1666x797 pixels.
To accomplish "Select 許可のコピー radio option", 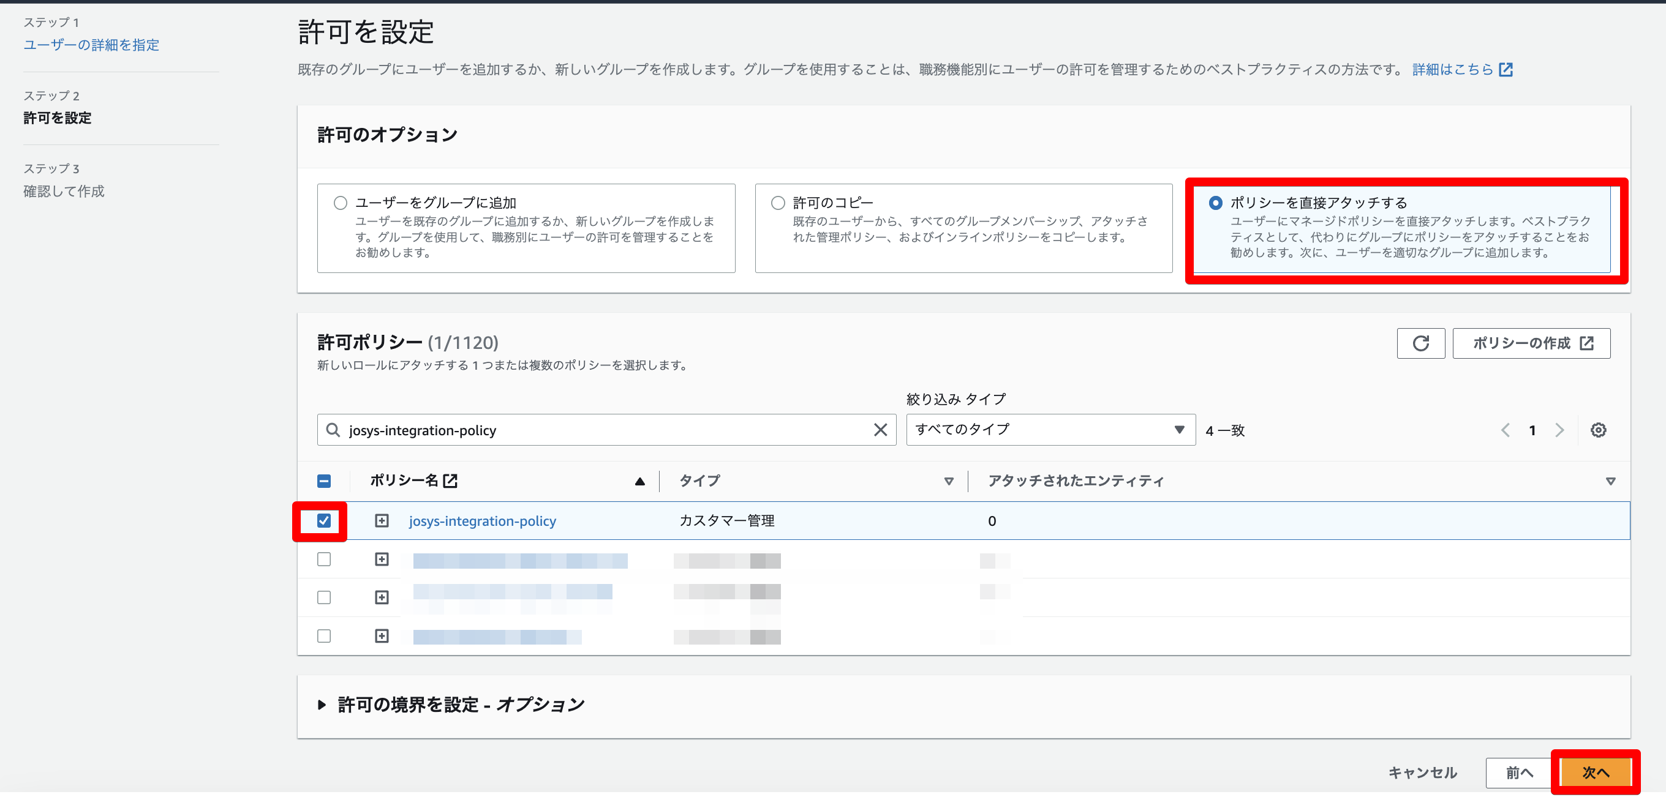I will [x=777, y=203].
